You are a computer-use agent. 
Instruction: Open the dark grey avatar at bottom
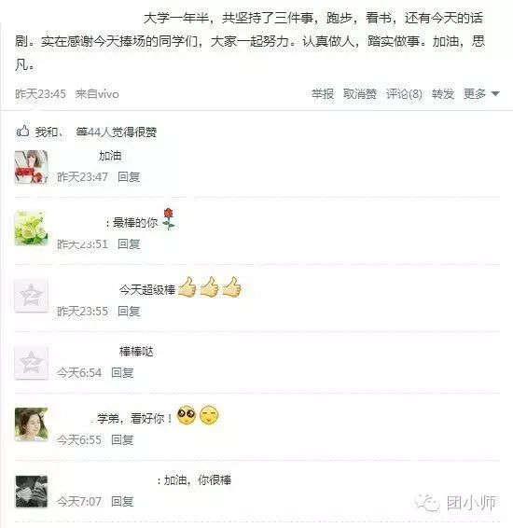[32, 492]
